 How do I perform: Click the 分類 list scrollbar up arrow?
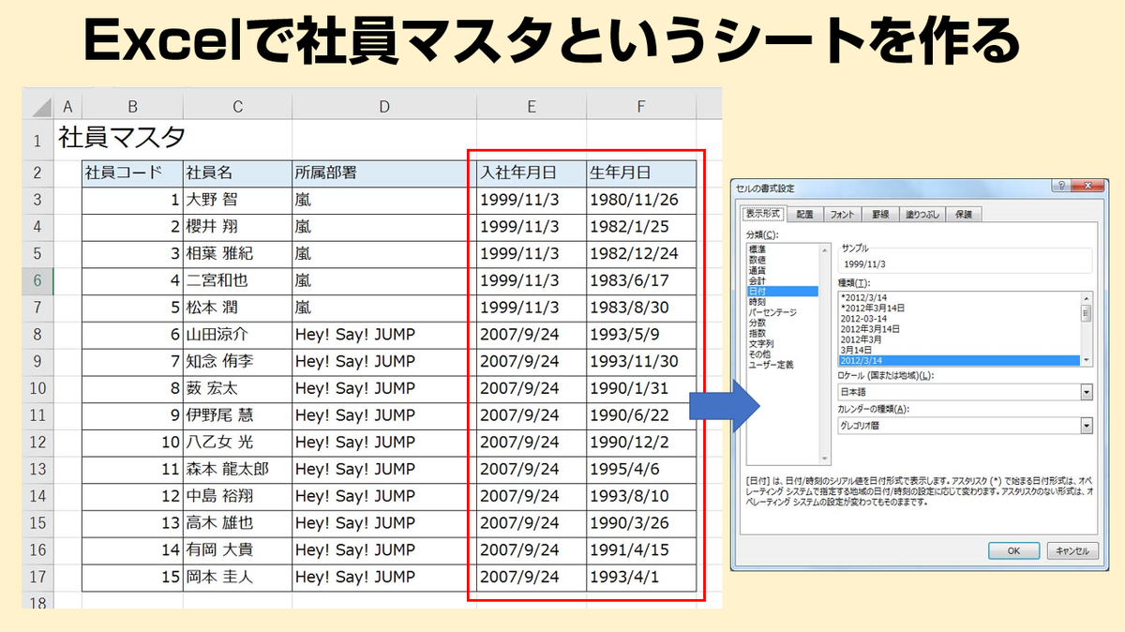point(824,250)
